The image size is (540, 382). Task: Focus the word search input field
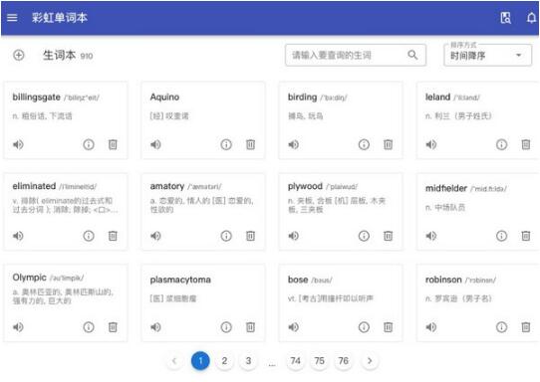tap(356, 55)
